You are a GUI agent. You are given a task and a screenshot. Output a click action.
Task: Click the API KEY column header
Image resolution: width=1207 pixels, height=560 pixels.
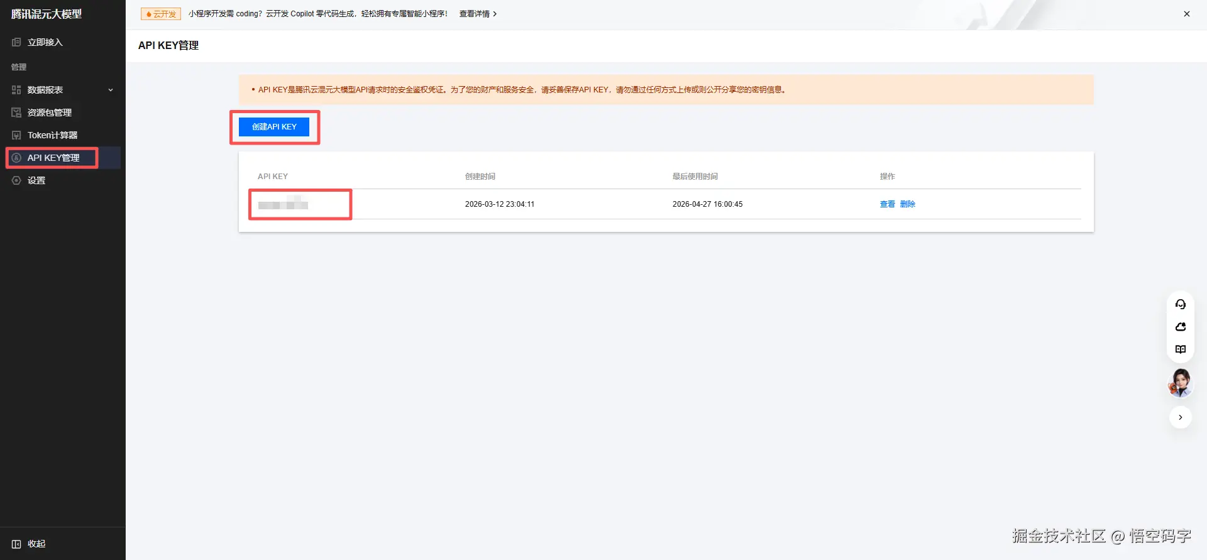tap(273, 177)
